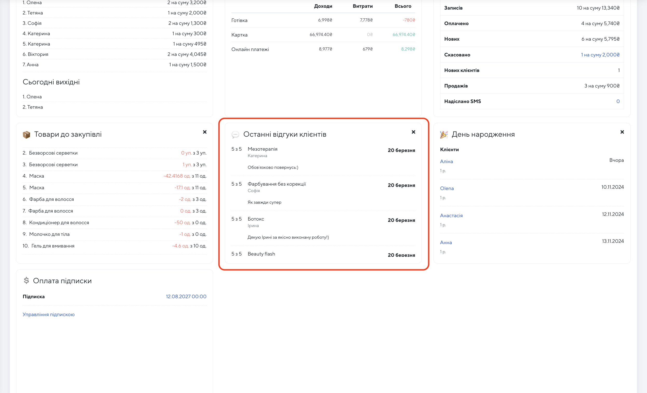Image resolution: width=647 pixels, height=393 pixels.
Task: Click the Надіслано SMS count 0
Action: click(618, 101)
